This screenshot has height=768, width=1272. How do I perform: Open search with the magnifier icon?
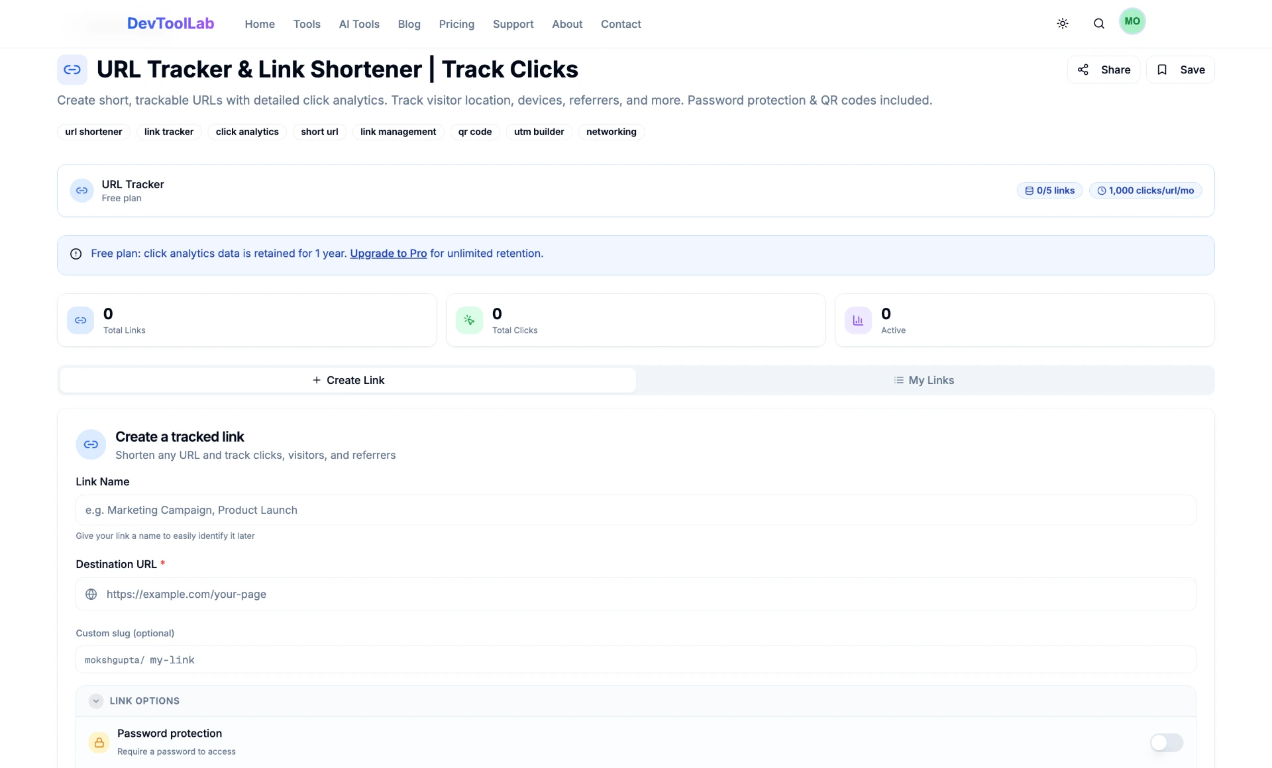pos(1098,24)
